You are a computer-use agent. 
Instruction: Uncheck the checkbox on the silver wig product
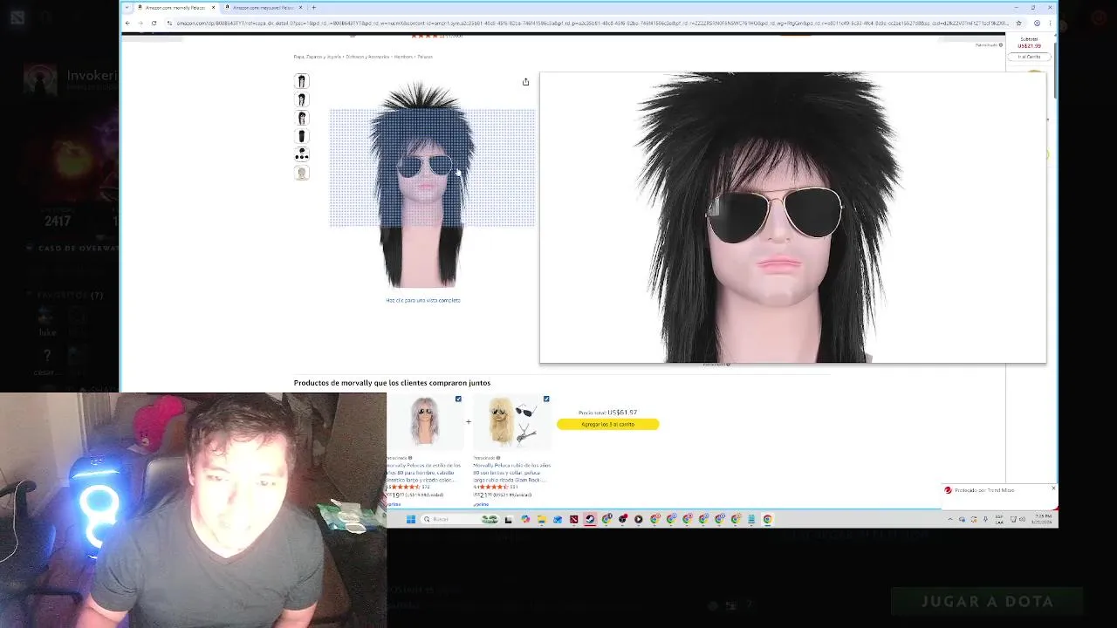click(458, 399)
